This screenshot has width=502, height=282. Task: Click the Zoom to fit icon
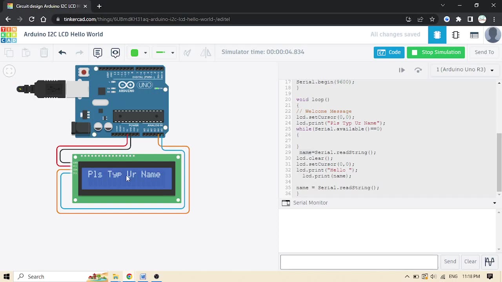tap(9, 71)
